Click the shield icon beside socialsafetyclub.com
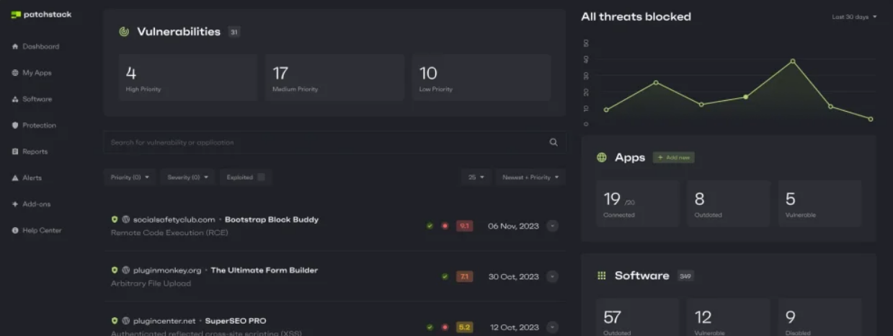Image resolution: width=893 pixels, height=336 pixels. [115, 219]
